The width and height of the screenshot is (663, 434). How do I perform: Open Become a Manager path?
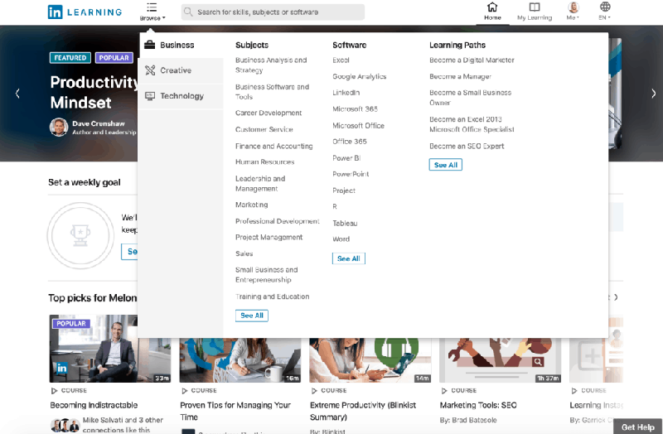(x=460, y=76)
